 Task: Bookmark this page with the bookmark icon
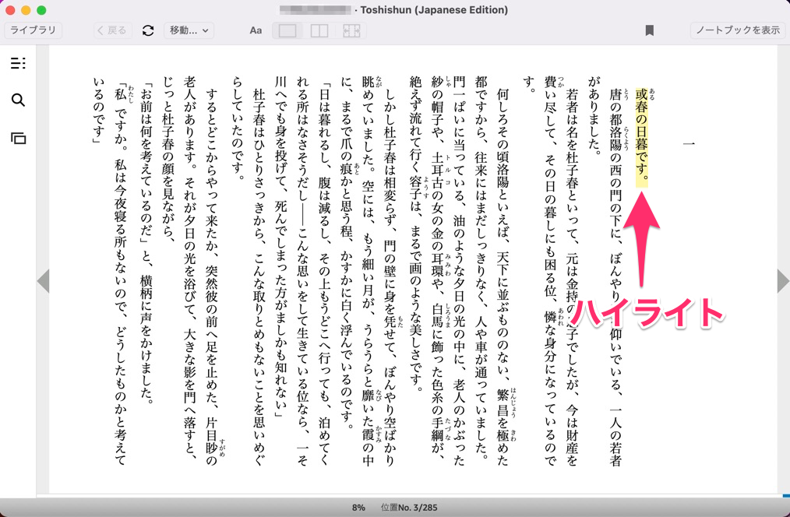coord(649,30)
